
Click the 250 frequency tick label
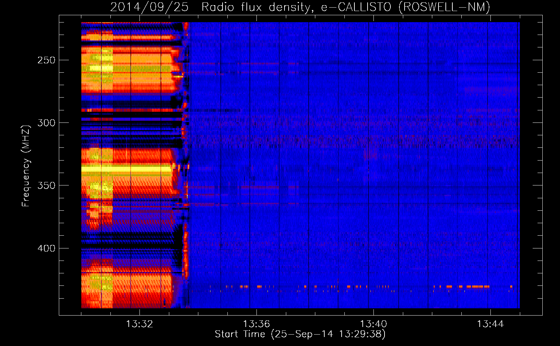click(46, 60)
